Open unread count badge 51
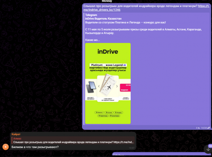 [210, 146]
